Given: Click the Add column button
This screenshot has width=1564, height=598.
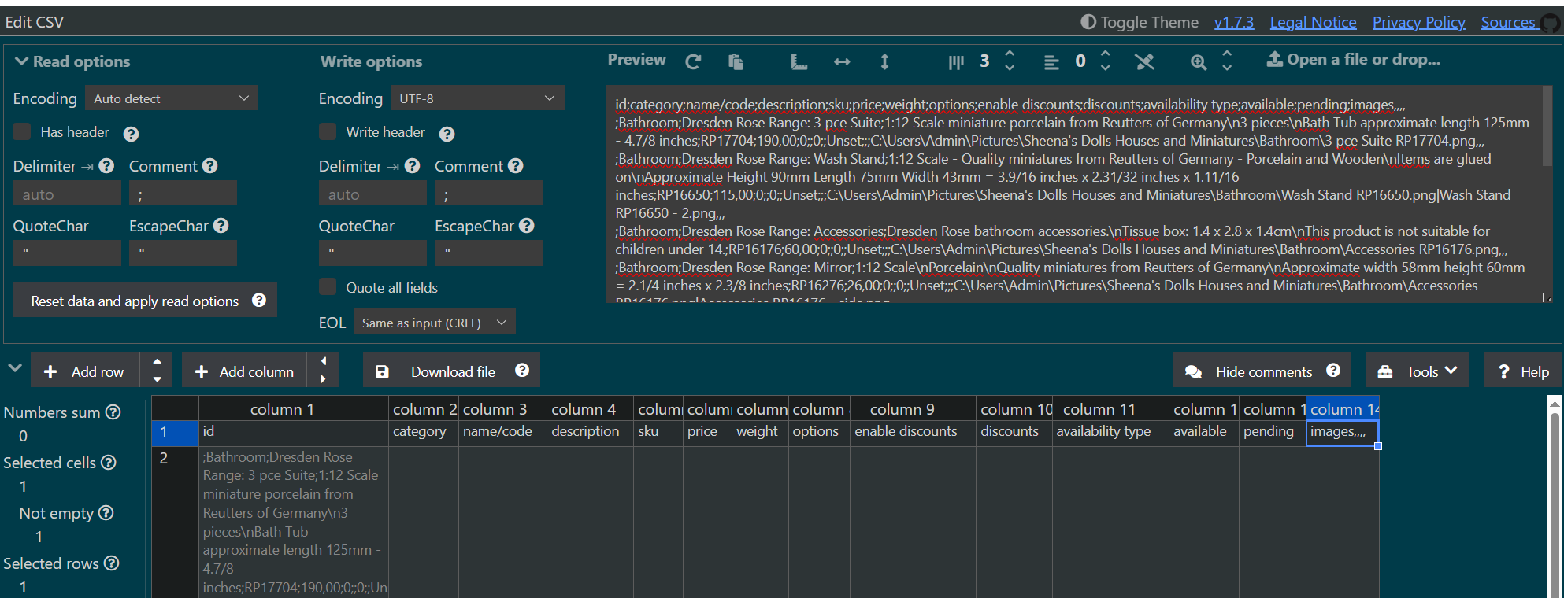Looking at the screenshot, I should (x=245, y=371).
